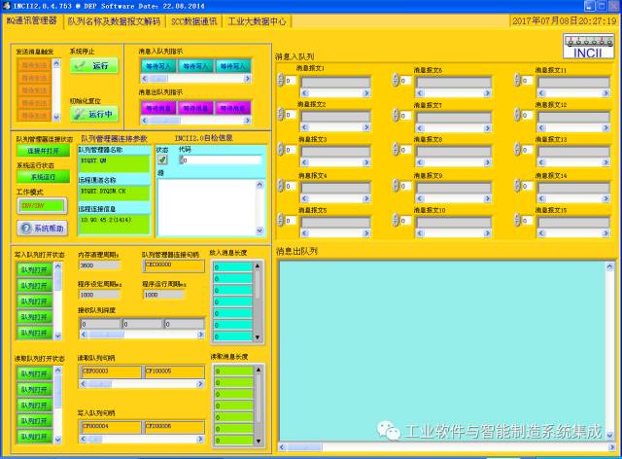
Task: Click up arrow of 消息出队列 vertical scrollbar
Action: coord(610,267)
